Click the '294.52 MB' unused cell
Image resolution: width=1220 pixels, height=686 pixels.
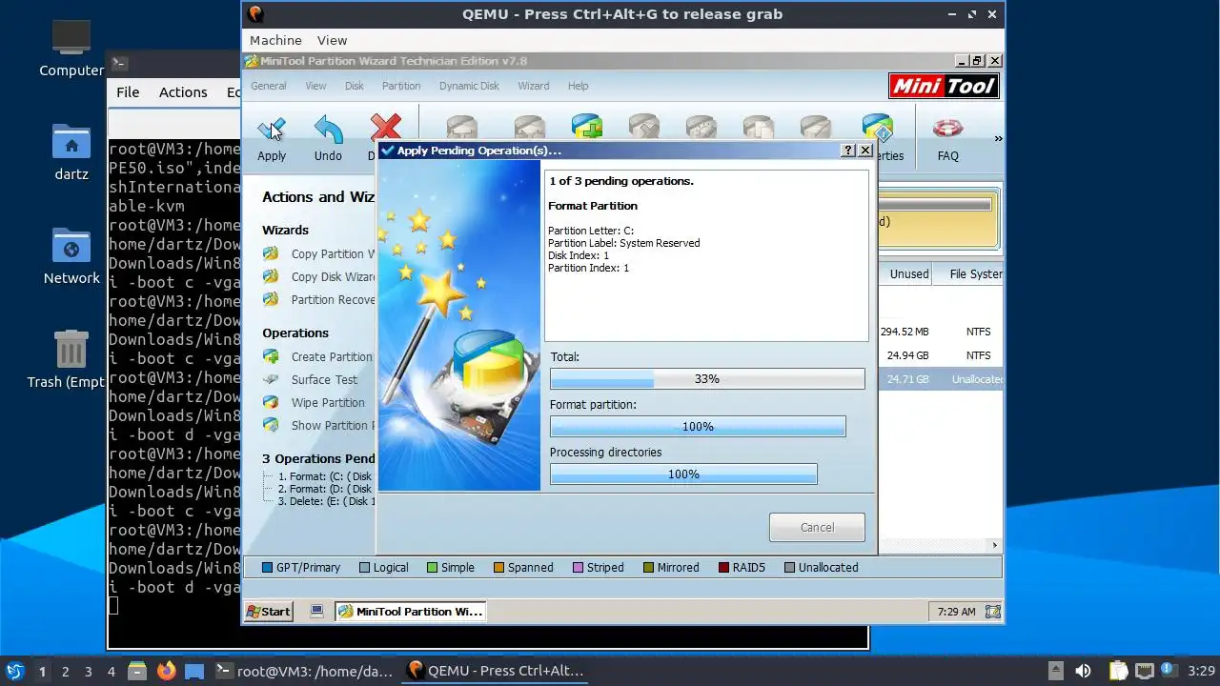pos(905,332)
